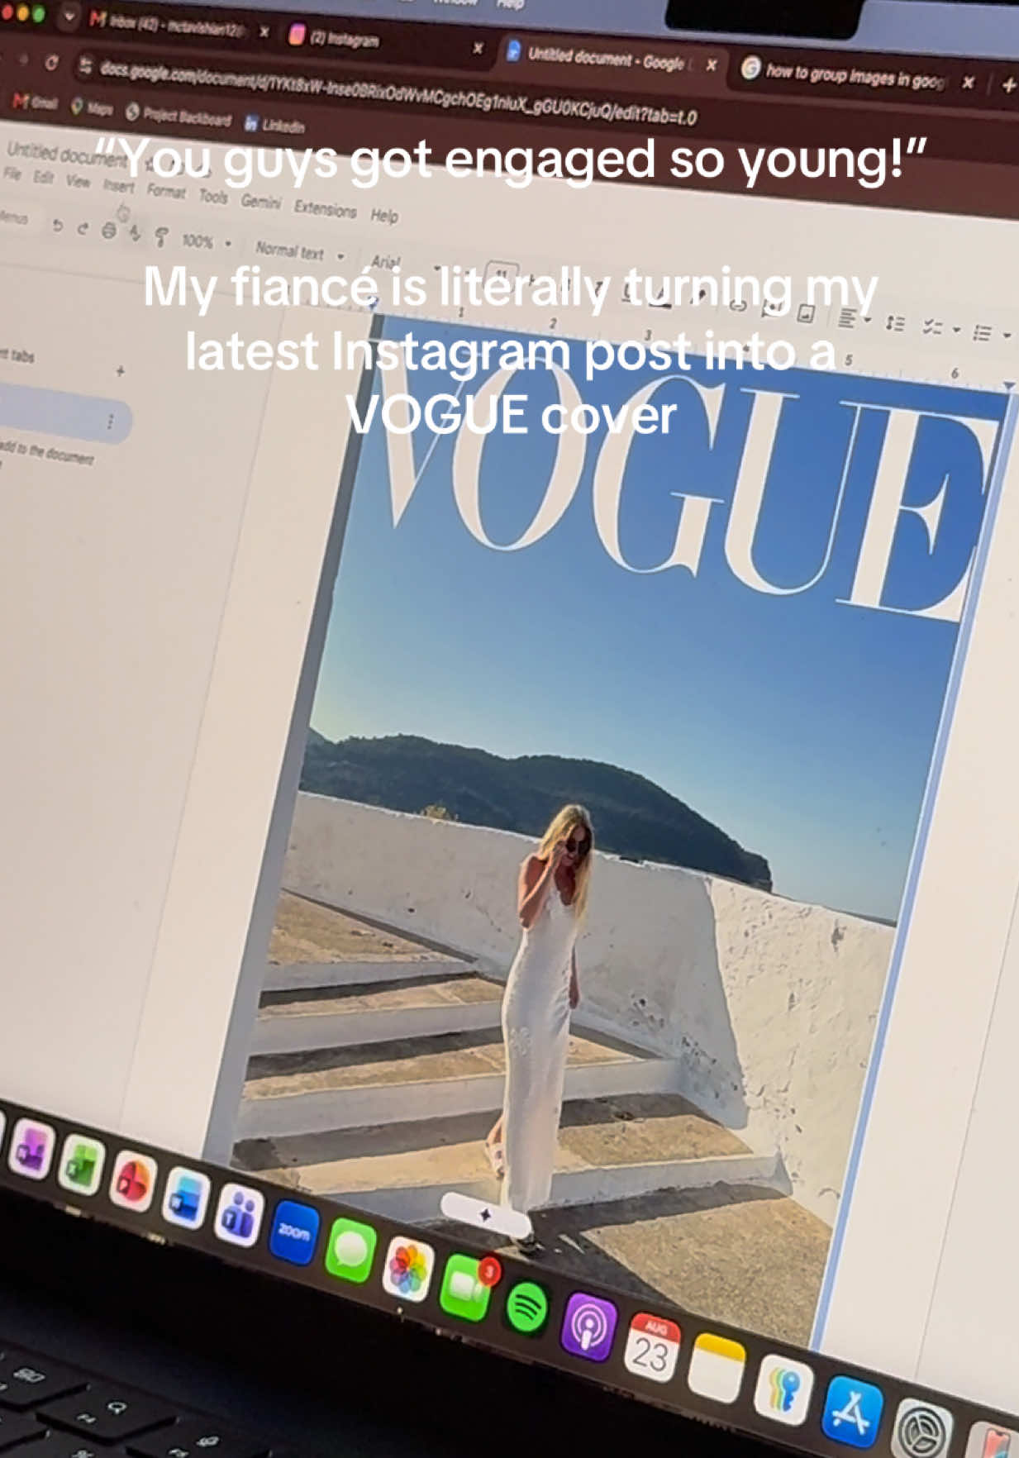Open Spotify from the Dock

tap(526, 1308)
